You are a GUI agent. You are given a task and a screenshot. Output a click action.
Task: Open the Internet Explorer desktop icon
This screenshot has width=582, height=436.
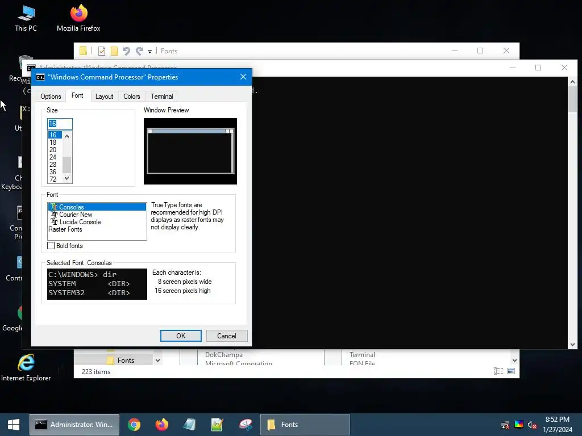[26, 368]
